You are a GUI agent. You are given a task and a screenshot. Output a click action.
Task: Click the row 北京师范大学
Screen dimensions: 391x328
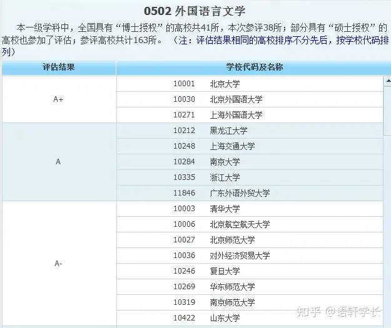250,240
